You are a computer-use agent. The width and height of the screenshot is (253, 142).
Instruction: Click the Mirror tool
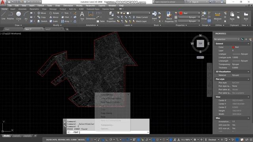[54, 17]
